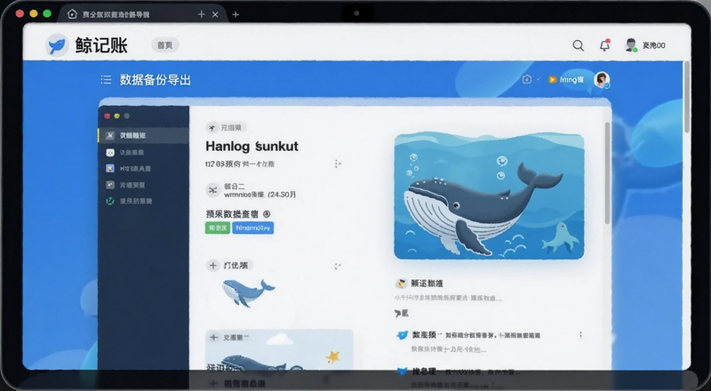711x391 pixels.
Task: Click the yellow star on the light-blue card
Action: tap(332, 357)
